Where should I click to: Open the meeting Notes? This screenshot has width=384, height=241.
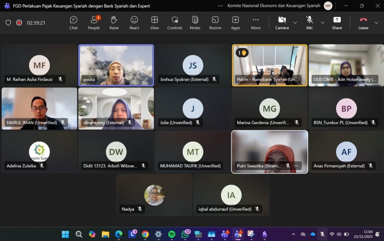195,23
